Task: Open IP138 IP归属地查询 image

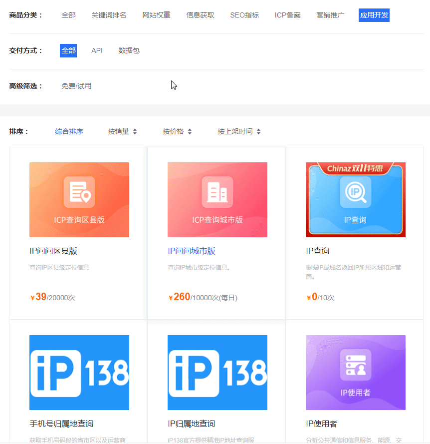Action: click(x=217, y=373)
